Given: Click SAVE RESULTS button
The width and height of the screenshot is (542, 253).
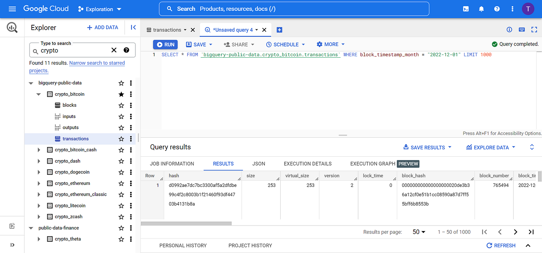Looking at the screenshot, I should pos(427,147).
